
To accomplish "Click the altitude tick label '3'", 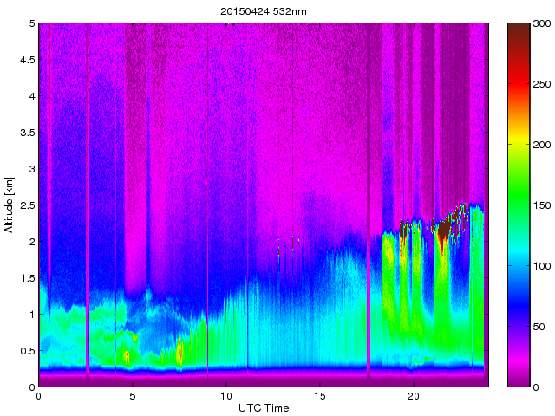I will (x=32, y=169).
